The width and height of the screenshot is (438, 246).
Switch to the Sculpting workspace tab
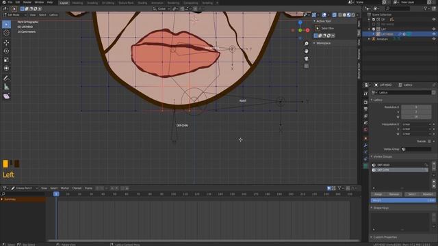(92, 3)
